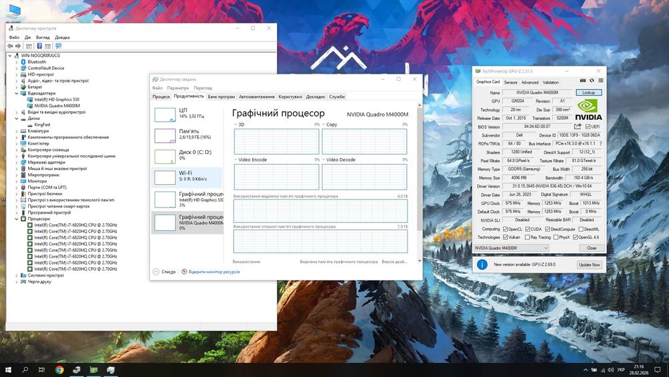The height and width of the screenshot is (377, 669).
Task: Toggle OpenGL 4.6 checkbox in GPU-Z
Action: [x=575, y=238]
